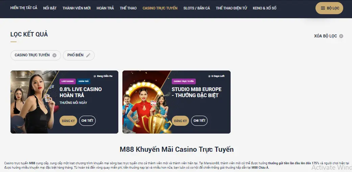Click the Live Casino dealer promo image
The image size is (352, 172).
34,102
